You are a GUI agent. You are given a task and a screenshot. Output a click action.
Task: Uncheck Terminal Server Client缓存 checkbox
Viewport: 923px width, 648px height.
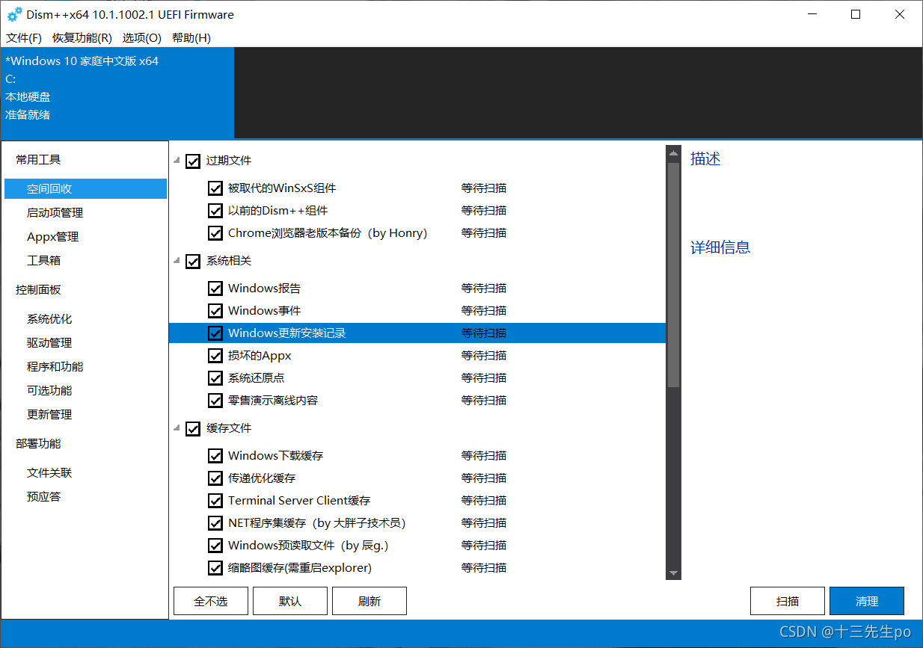coord(215,501)
